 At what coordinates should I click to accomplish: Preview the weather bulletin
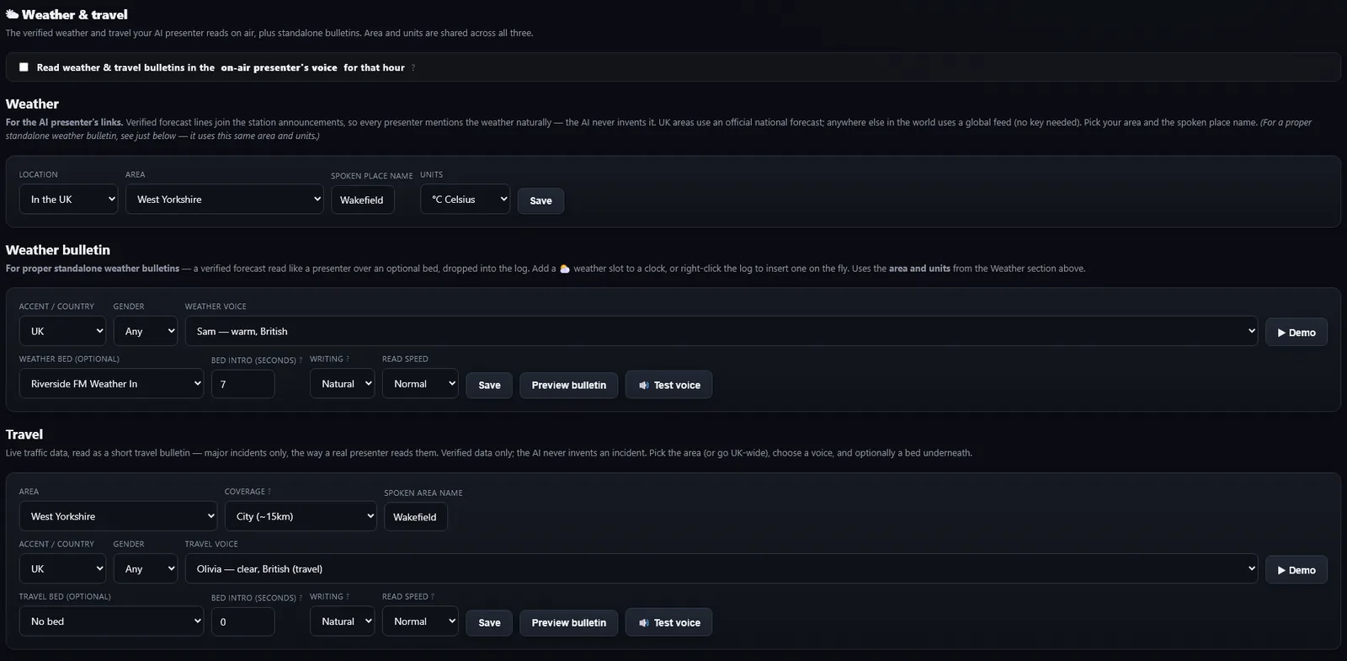[x=569, y=385]
